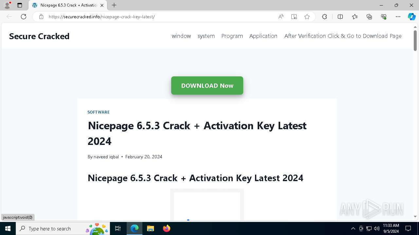Click the February 20, 2024 date
The image size is (419, 235).
coord(144,157)
